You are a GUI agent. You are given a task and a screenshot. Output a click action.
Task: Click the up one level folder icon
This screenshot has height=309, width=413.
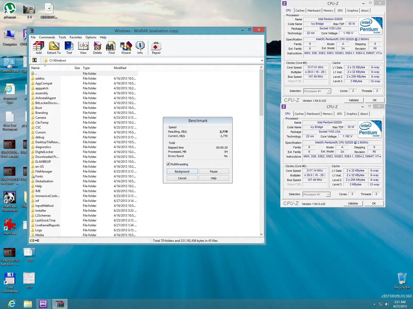click(35, 60)
